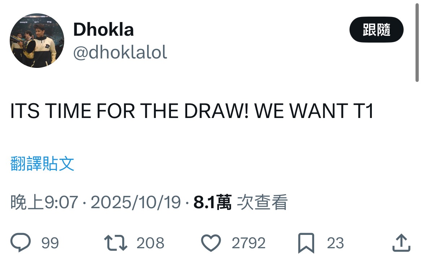Bookmark the post via bookmark icon
The height and width of the screenshot is (267, 422).
(x=307, y=243)
